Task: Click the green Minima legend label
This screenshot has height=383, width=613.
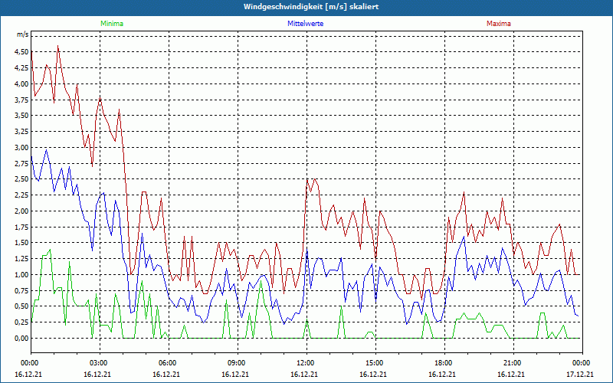Action: [x=112, y=24]
